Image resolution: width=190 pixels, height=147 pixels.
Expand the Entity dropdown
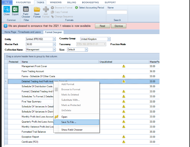point(54,39)
